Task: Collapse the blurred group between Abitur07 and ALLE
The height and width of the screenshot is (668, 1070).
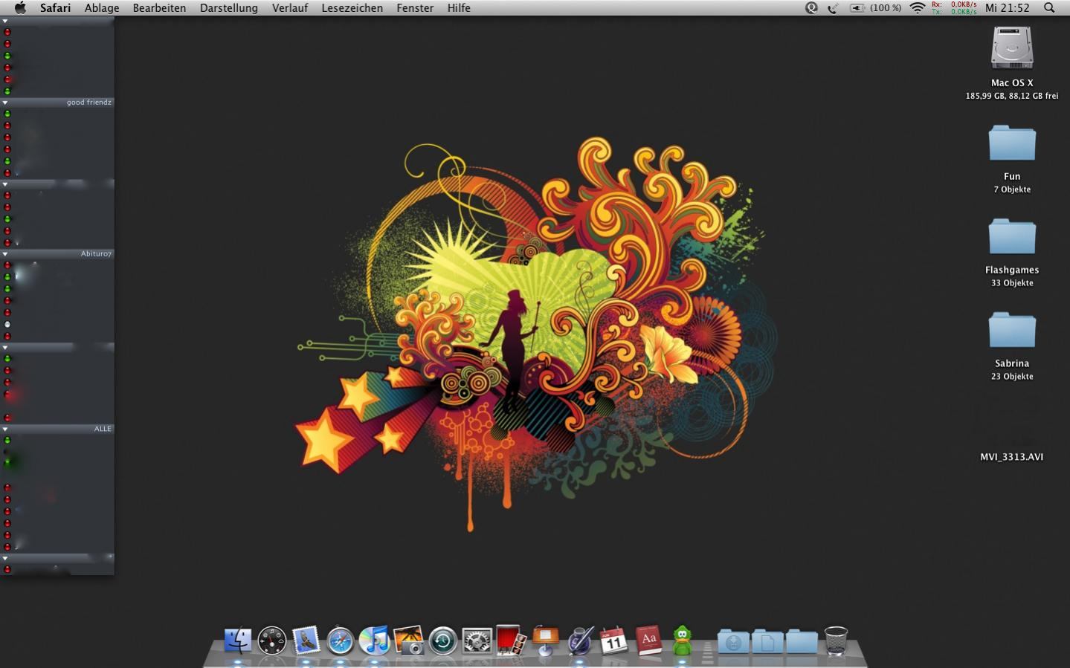Action: 5,347
